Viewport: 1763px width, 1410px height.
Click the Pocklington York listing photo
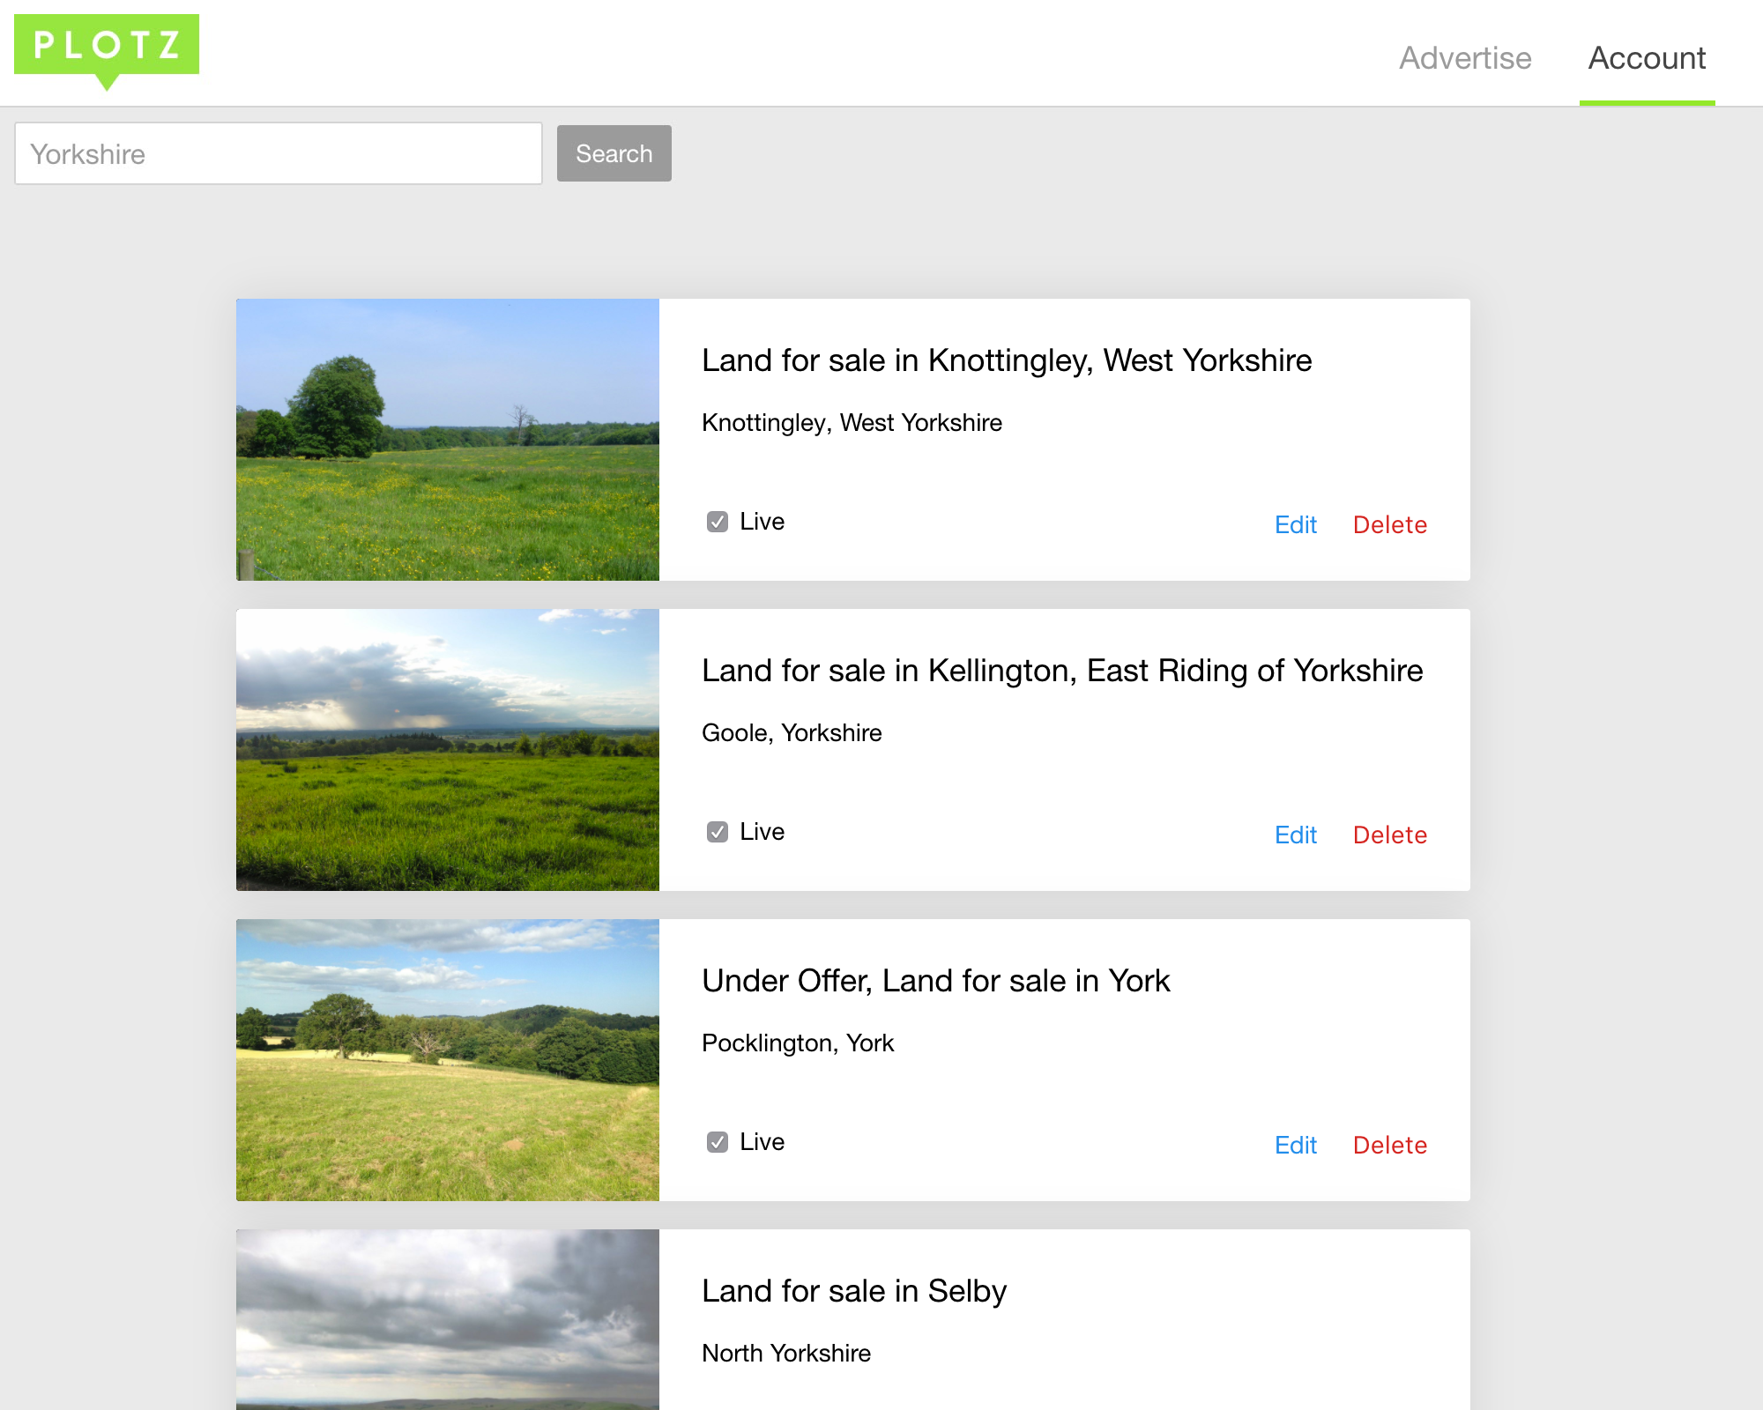(448, 1060)
